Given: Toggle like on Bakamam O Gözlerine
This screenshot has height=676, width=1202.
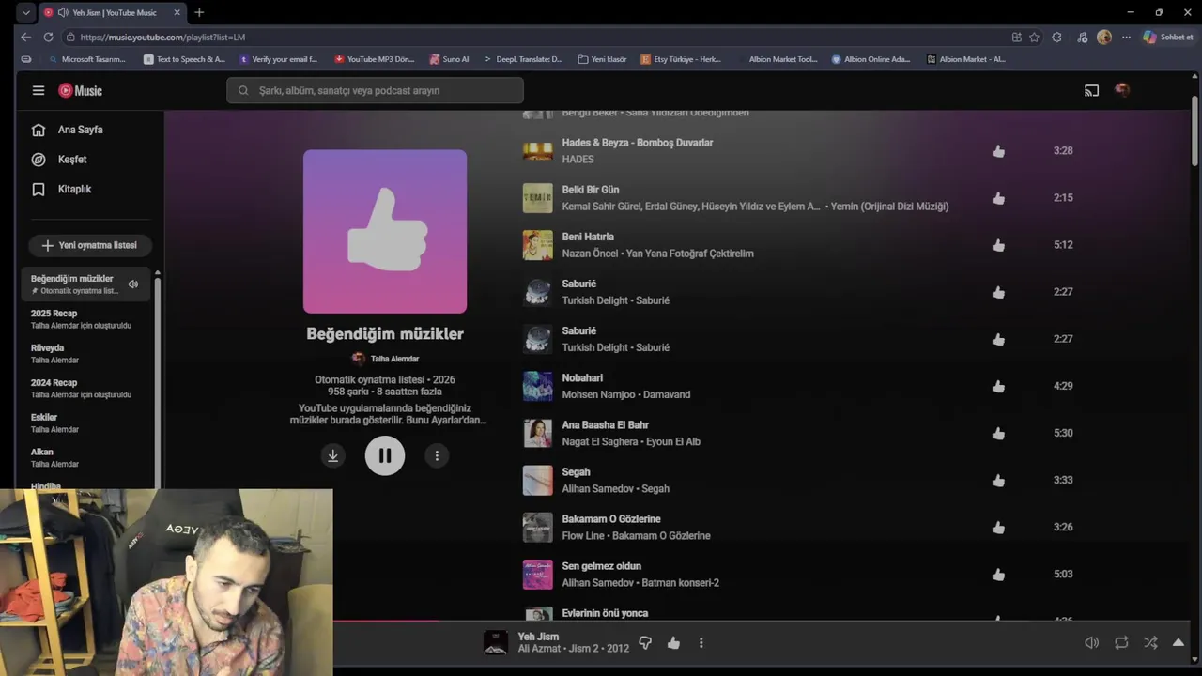Looking at the screenshot, I should 998,527.
